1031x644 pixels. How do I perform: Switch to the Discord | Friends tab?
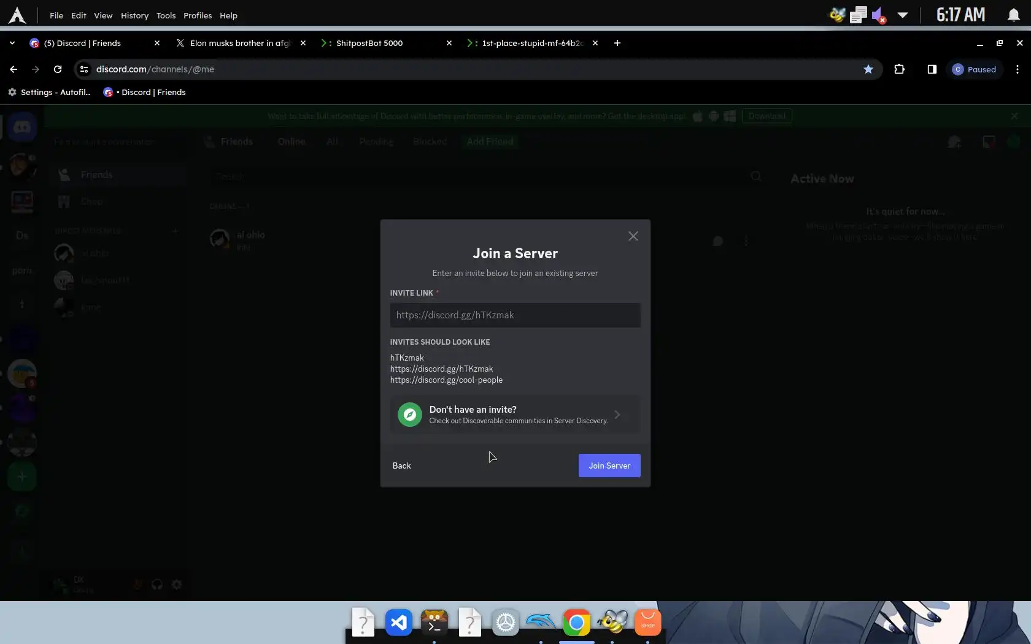95,43
